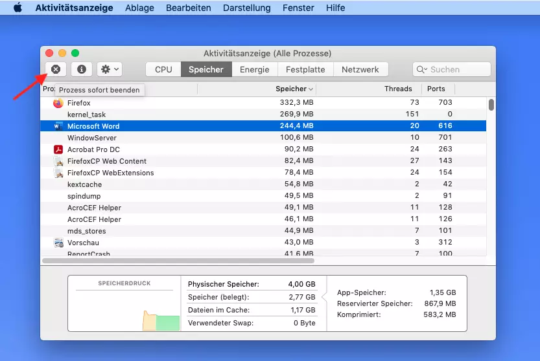540x361 pixels.
Task: Click the Vorschau app icon
Action: click(x=58, y=243)
